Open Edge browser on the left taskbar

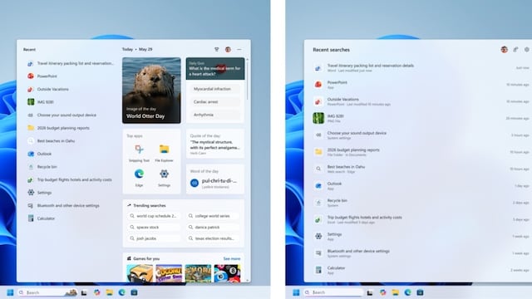pos(122,292)
